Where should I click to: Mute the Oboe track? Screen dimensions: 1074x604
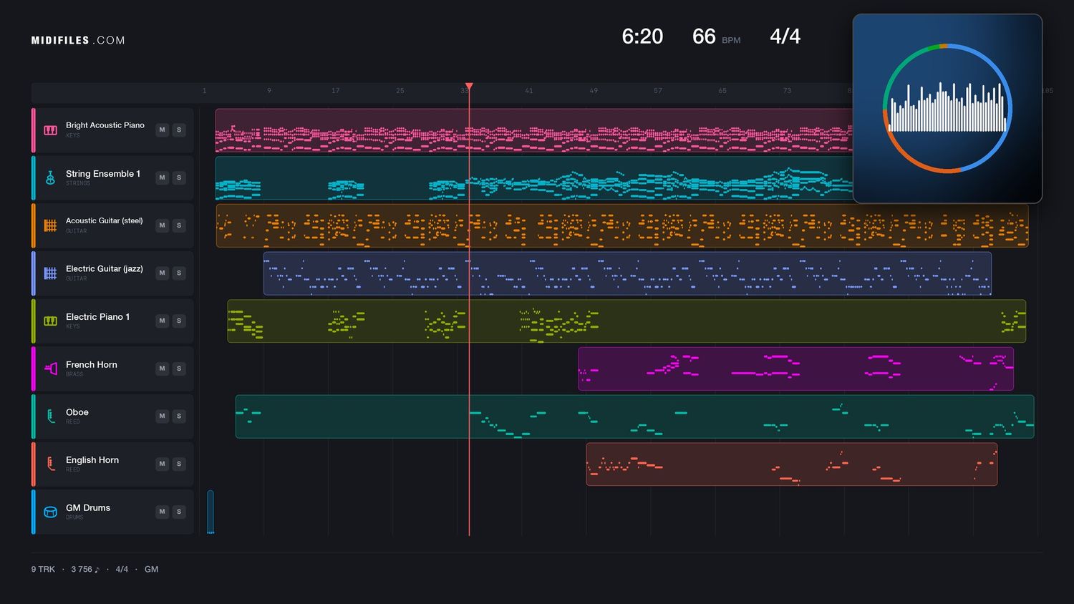coord(163,416)
